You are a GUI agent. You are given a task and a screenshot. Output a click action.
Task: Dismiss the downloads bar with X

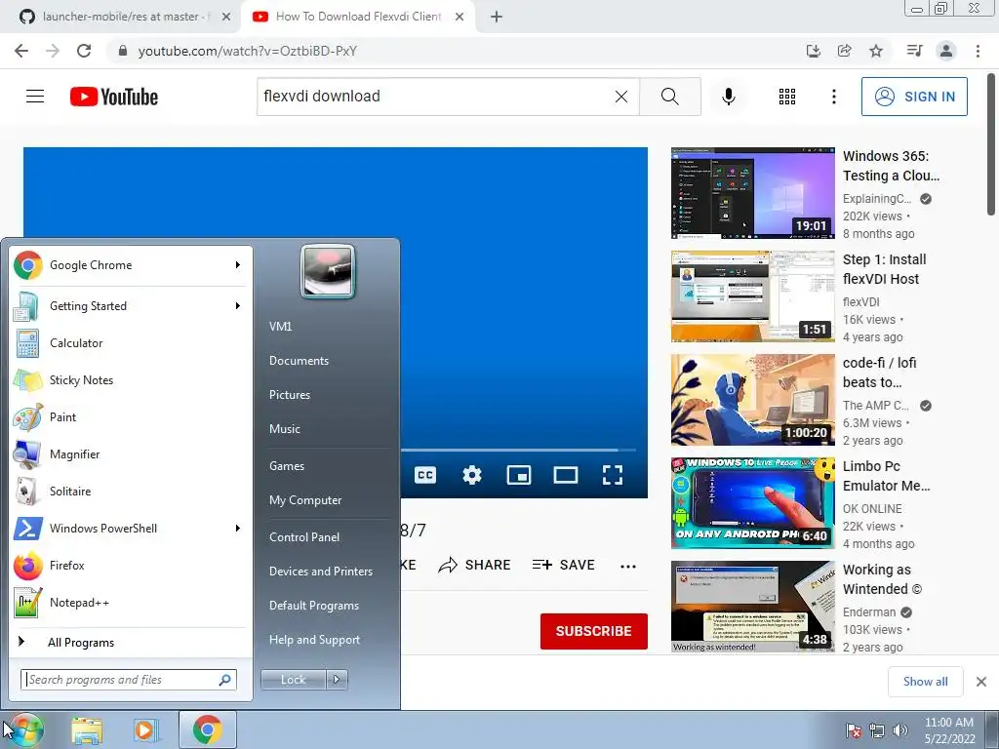(981, 682)
